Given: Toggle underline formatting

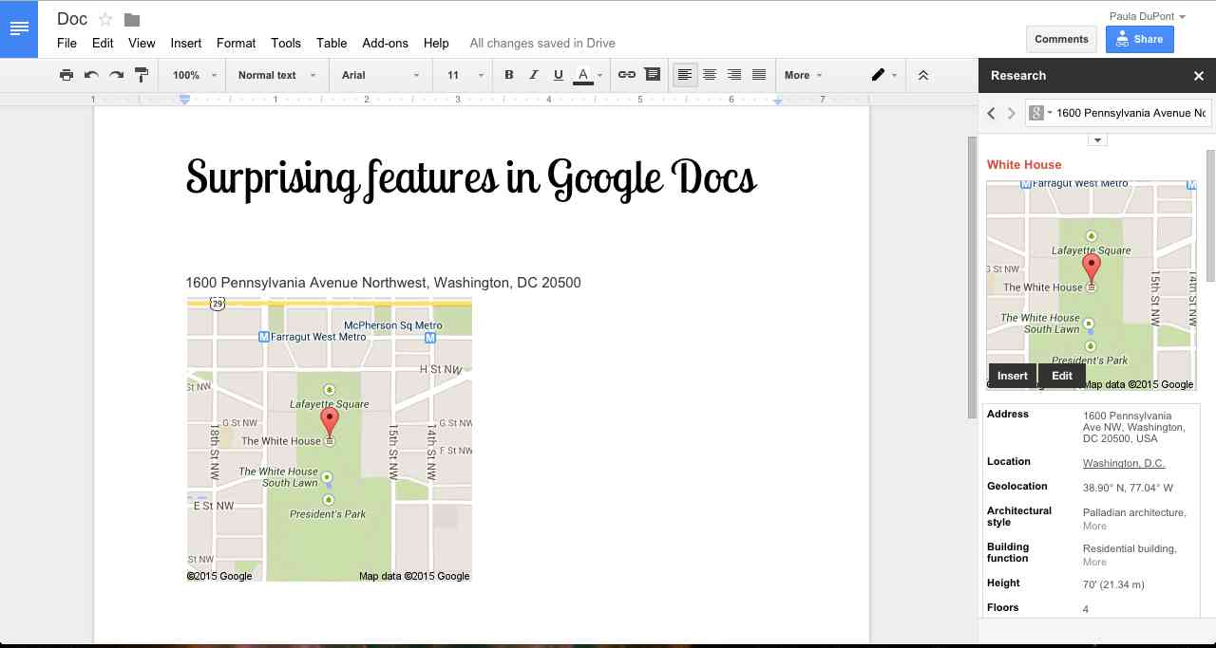Looking at the screenshot, I should tap(559, 75).
